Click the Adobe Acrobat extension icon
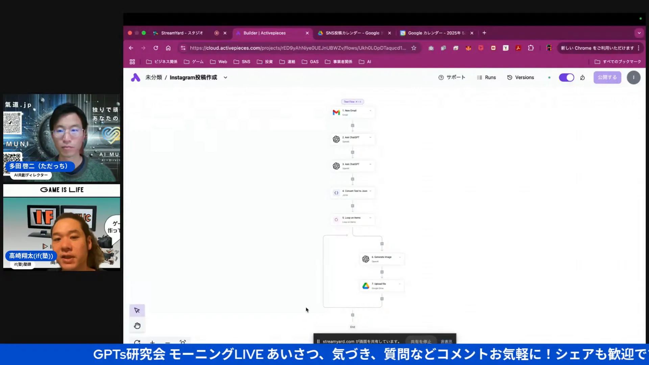 518,48
